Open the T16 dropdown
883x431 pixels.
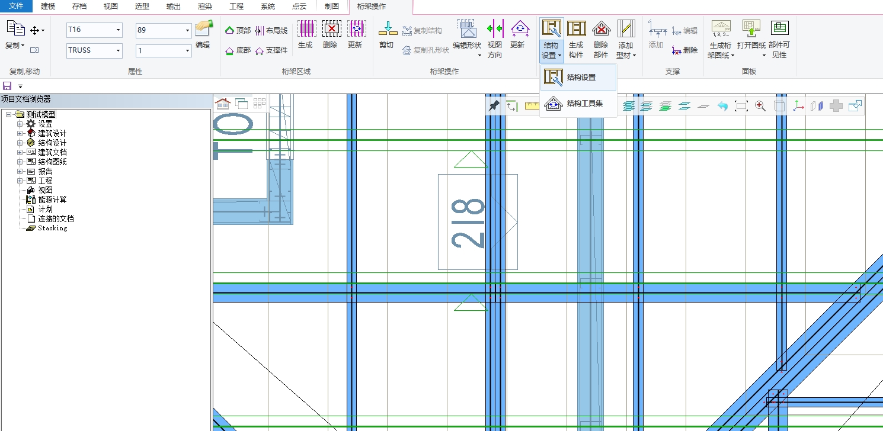tap(118, 30)
